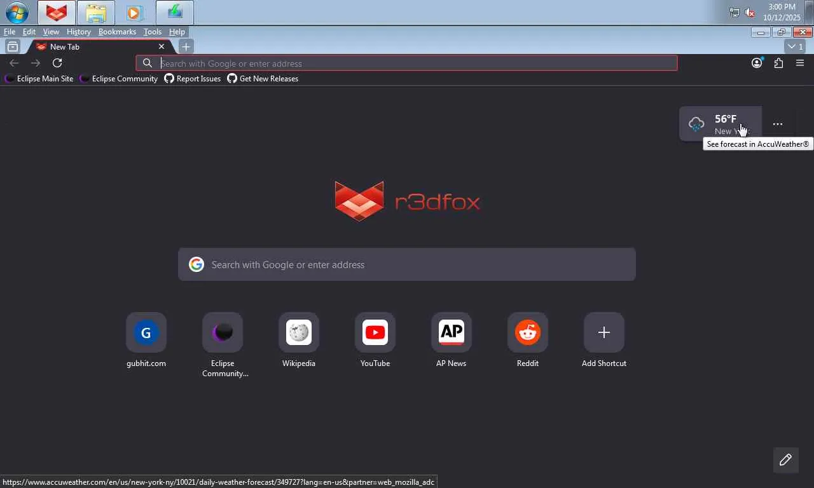The height and width of the screenshot is (488, 814).
Task: Open the application hamburger menu
Action: (800, 63)
